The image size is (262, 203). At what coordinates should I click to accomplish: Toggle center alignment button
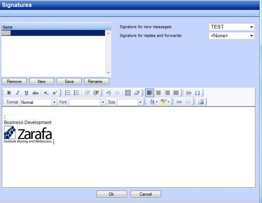[x=158, y=93]
